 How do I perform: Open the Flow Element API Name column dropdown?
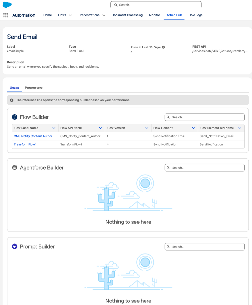240,128
